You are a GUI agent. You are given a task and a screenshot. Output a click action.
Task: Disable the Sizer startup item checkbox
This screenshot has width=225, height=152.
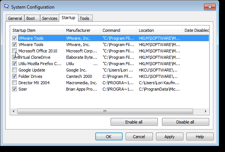pyautogui.click(x=14, y=89)
